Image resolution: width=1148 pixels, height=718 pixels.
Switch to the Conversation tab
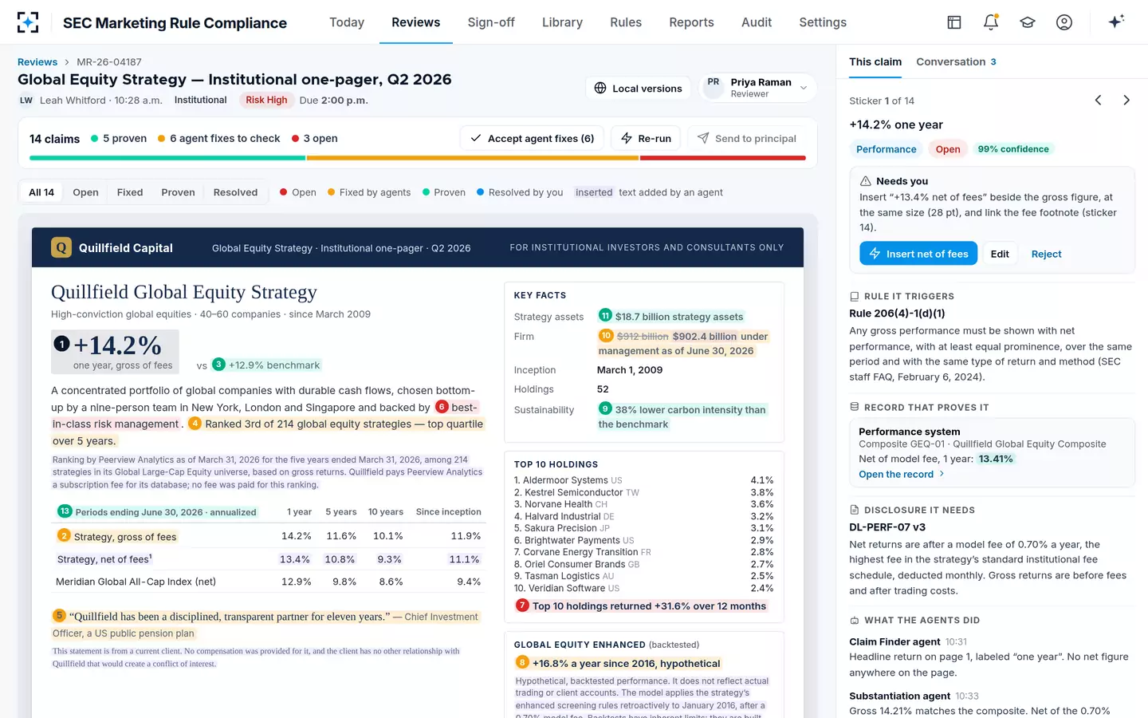pos(956,61)
